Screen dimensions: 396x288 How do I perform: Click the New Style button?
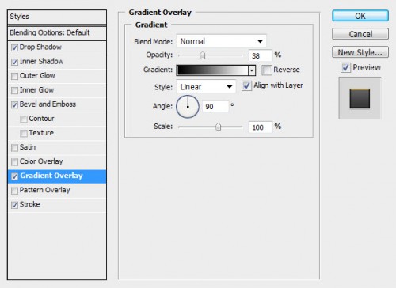tap(360, 52)
